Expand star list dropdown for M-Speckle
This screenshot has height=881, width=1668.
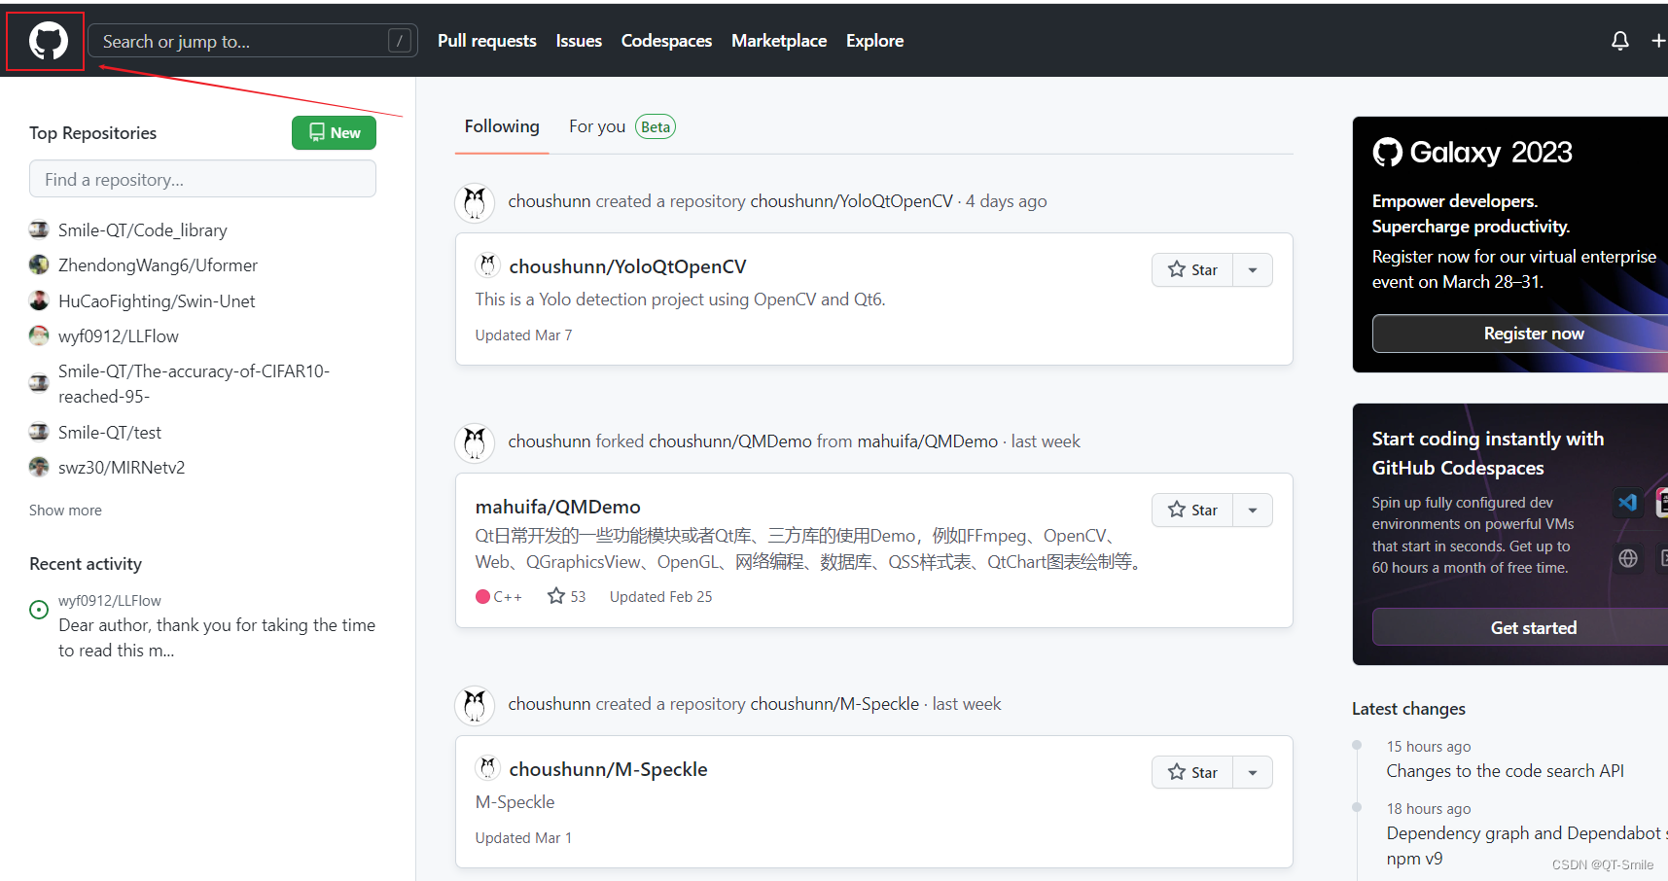1253,772
